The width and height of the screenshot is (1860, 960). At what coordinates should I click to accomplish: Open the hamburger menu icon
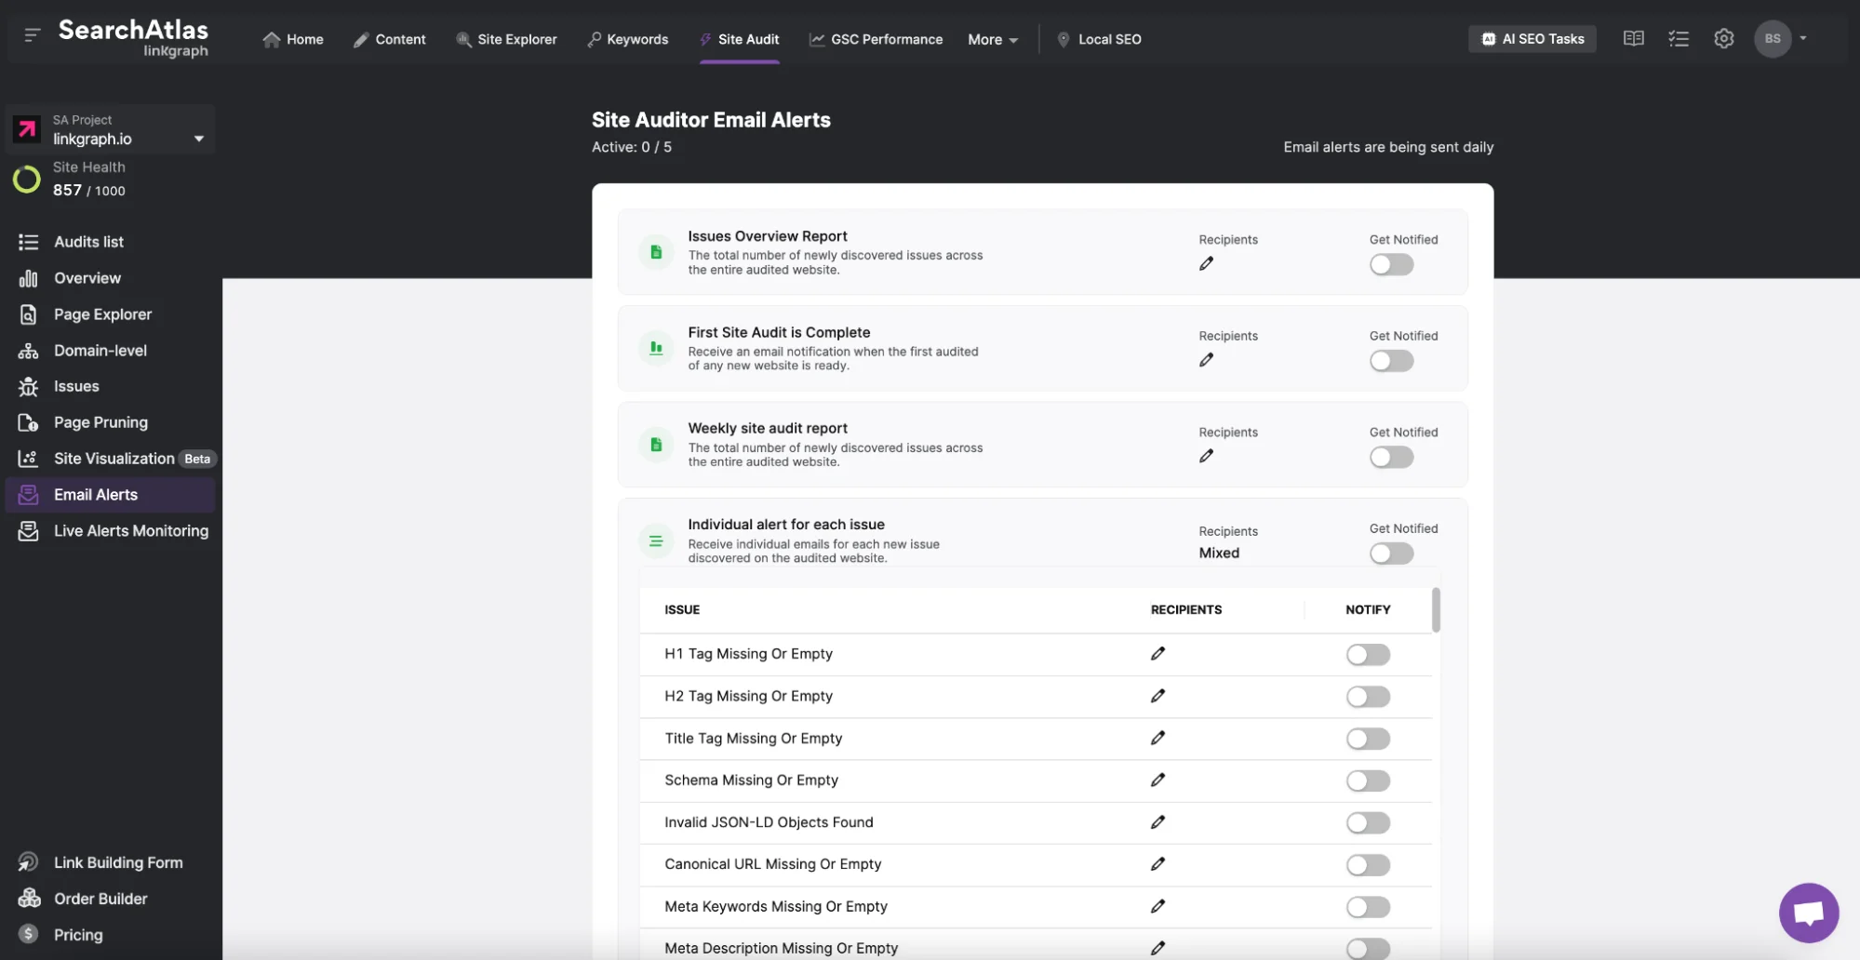pyautogui.click(x=32, y=35)
